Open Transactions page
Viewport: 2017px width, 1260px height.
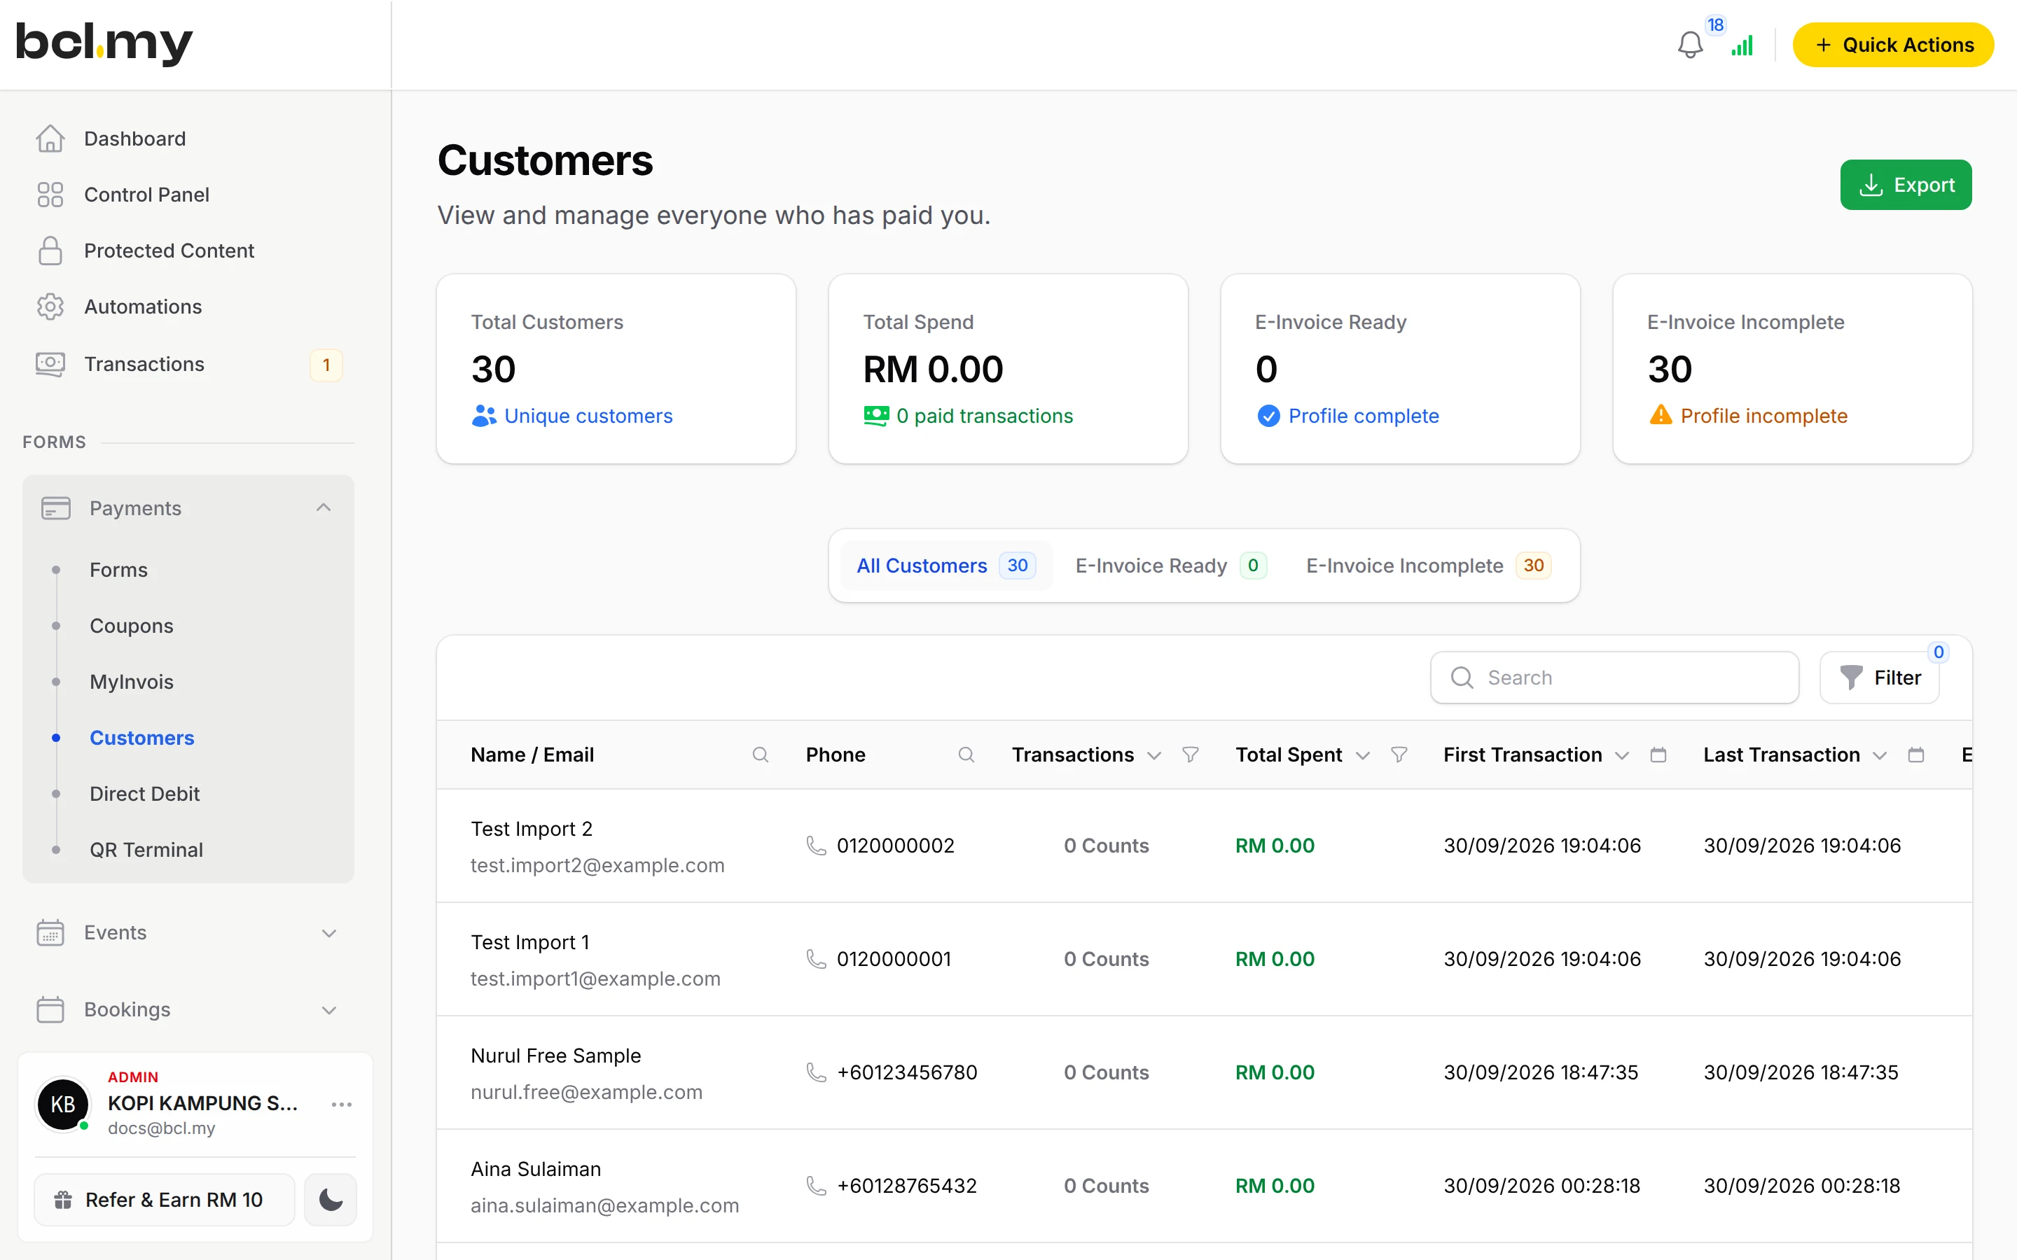coord(144,364)
